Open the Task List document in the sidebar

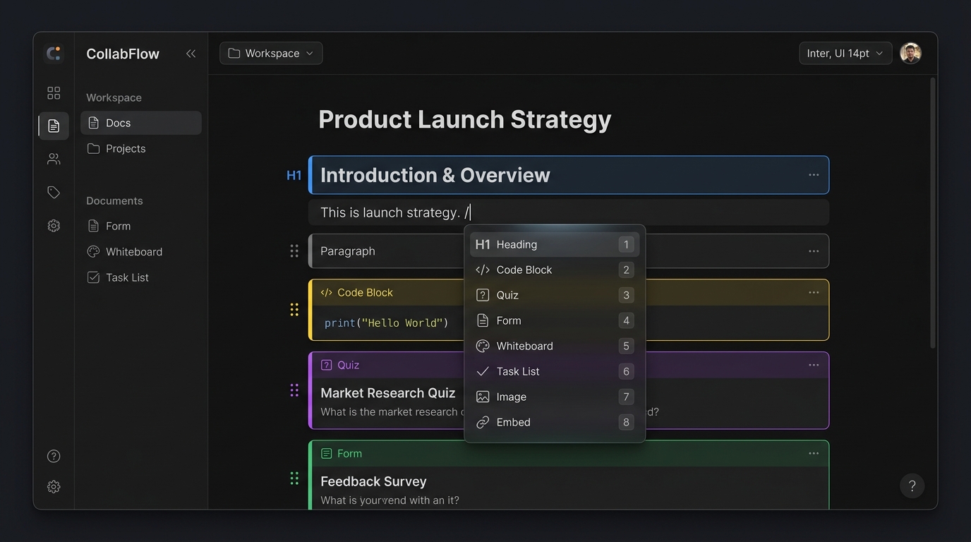point(141,278)
